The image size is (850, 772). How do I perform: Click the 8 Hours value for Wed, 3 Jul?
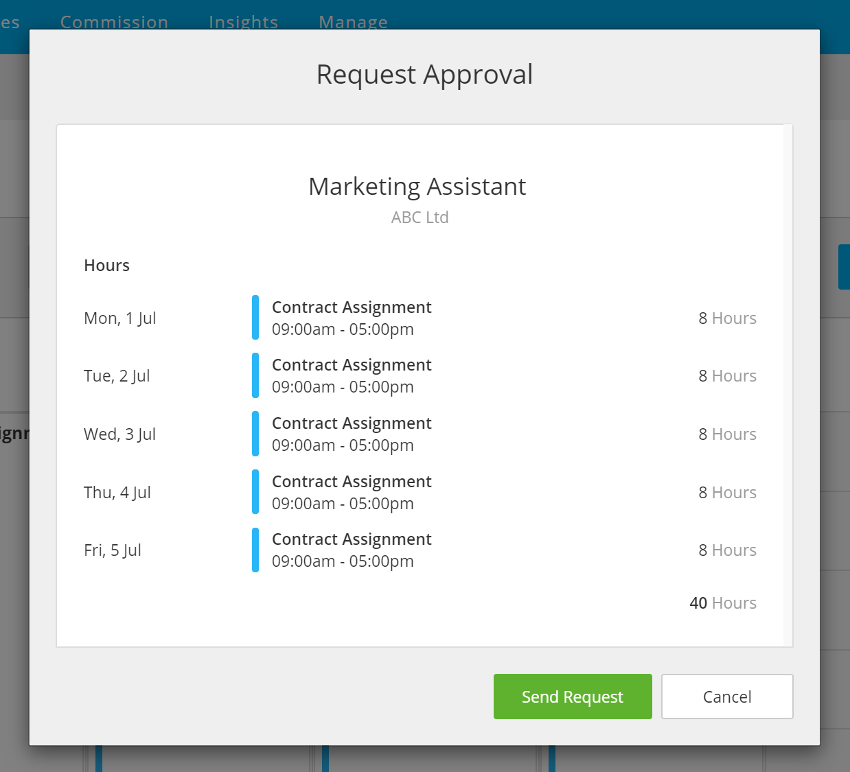(x=728, y=434)
